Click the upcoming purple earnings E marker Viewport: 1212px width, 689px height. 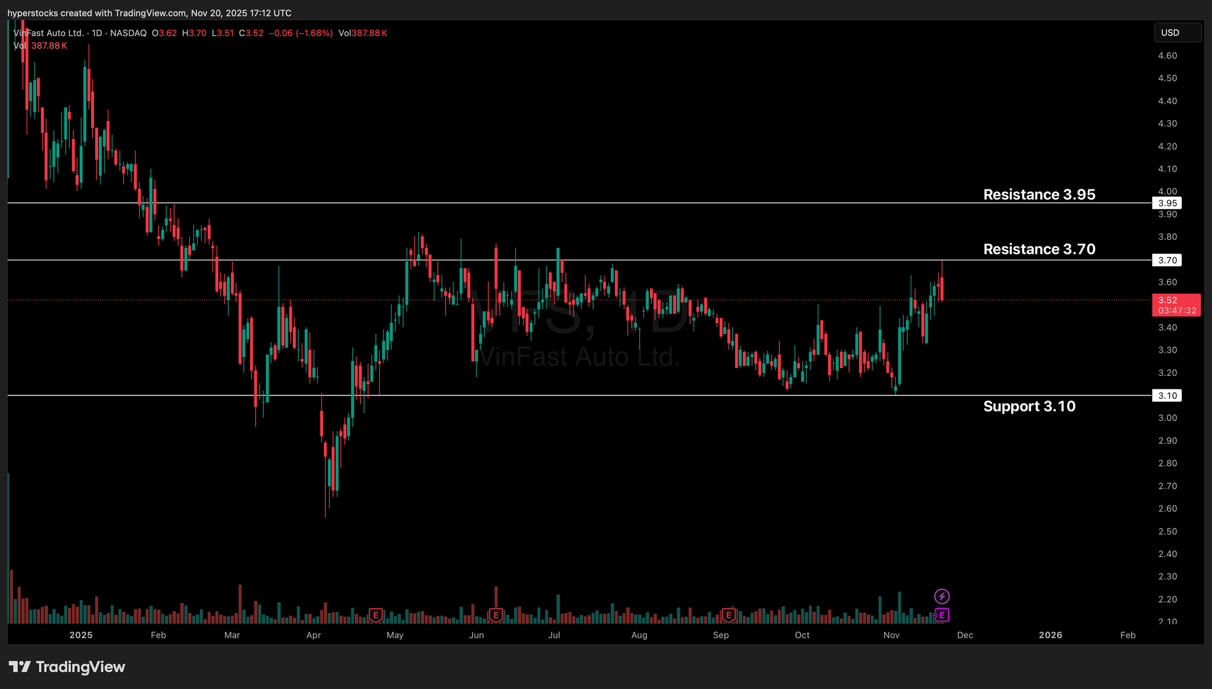coord(942,615)
